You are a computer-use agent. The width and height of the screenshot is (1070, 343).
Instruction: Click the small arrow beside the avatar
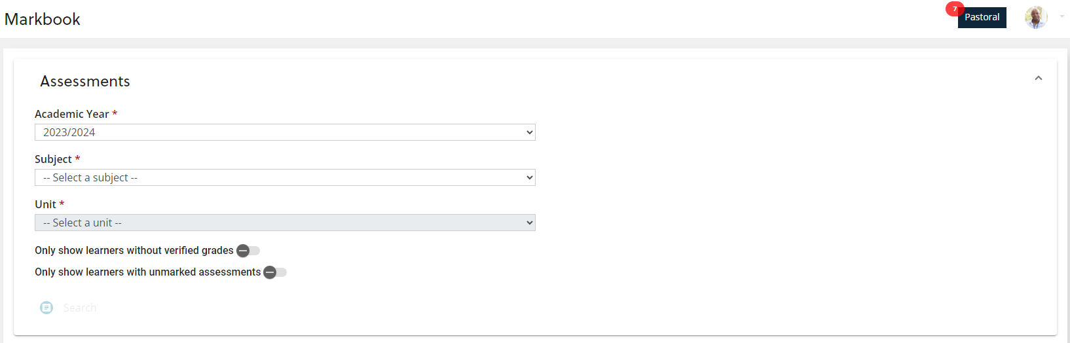tap(1062, 17)
